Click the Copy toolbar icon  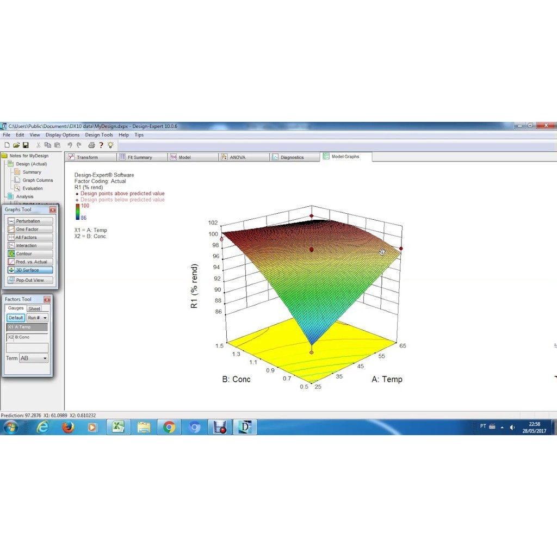click(x=48, y=145)
